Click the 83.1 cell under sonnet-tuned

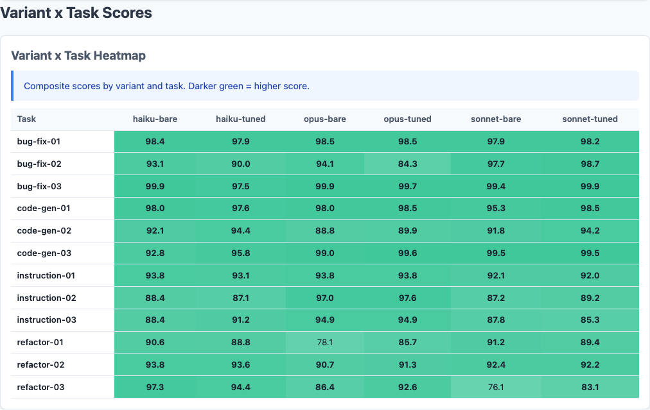coord(590,387)
